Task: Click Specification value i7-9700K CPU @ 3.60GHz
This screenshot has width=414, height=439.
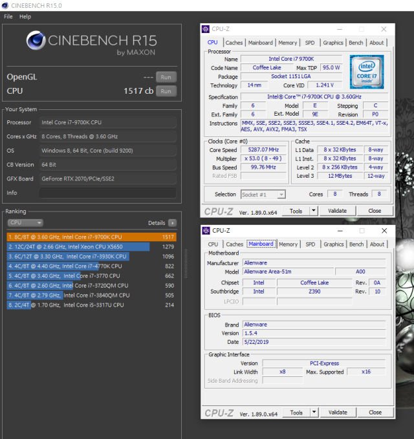Action: click(314, 96)
